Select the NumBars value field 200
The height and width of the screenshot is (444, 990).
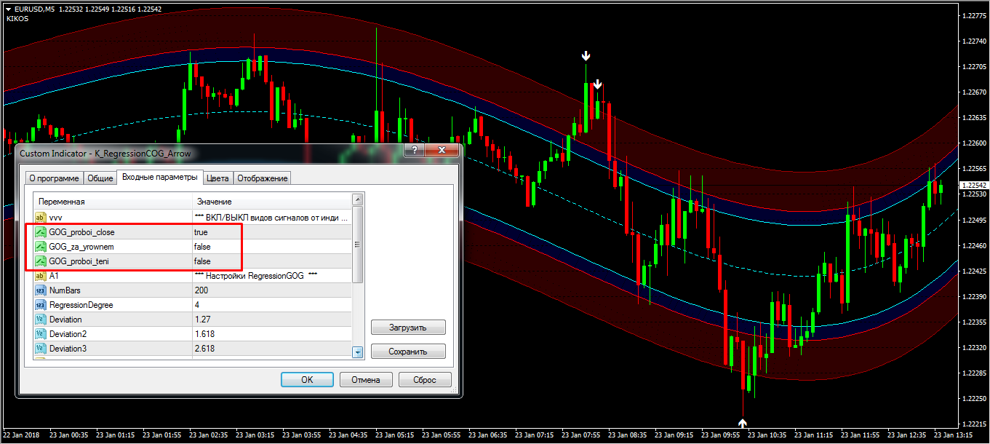(x=201, y=290)
